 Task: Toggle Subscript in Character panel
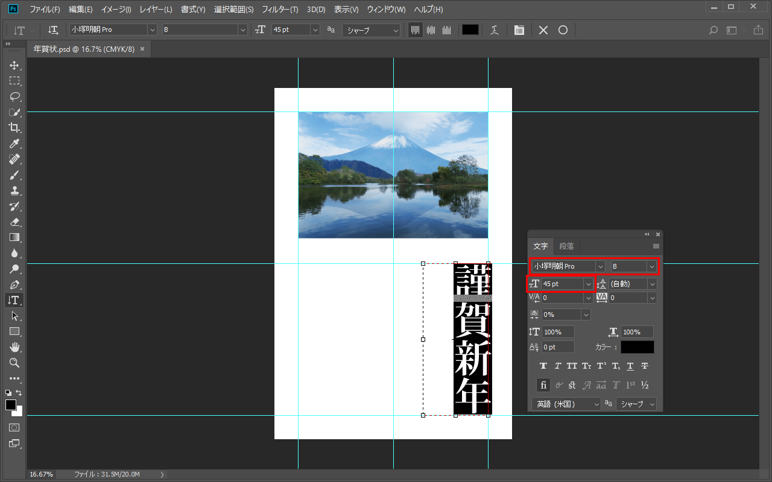coord(616,366)
